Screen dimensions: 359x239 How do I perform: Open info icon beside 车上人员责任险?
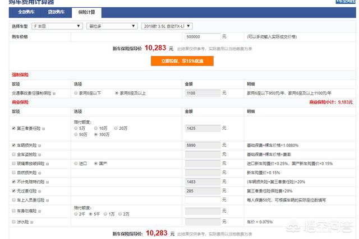[47, 200]
